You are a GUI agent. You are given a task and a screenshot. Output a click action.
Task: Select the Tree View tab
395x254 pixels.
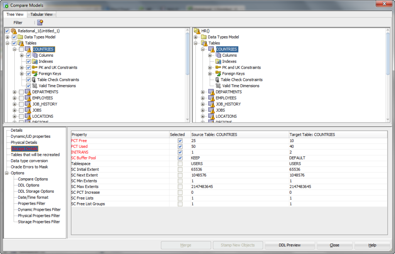coord(15,15)
